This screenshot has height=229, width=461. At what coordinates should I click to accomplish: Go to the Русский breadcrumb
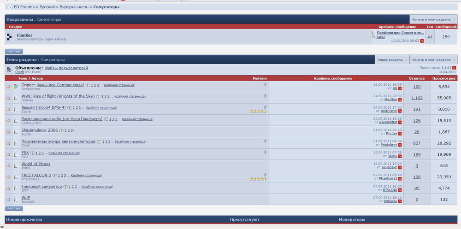point(47,7)
